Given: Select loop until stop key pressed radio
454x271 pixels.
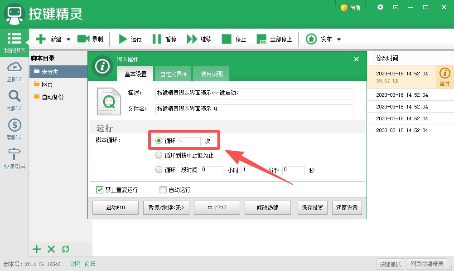Looking at the screenshot, I should pyautogui.click(x=159, y=155).
